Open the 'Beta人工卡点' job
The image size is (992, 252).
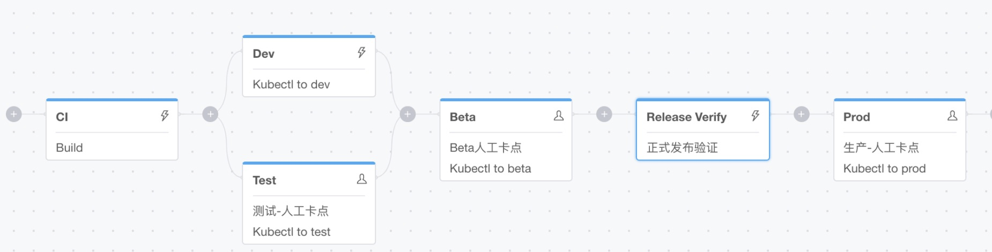(x=486, y=148)
